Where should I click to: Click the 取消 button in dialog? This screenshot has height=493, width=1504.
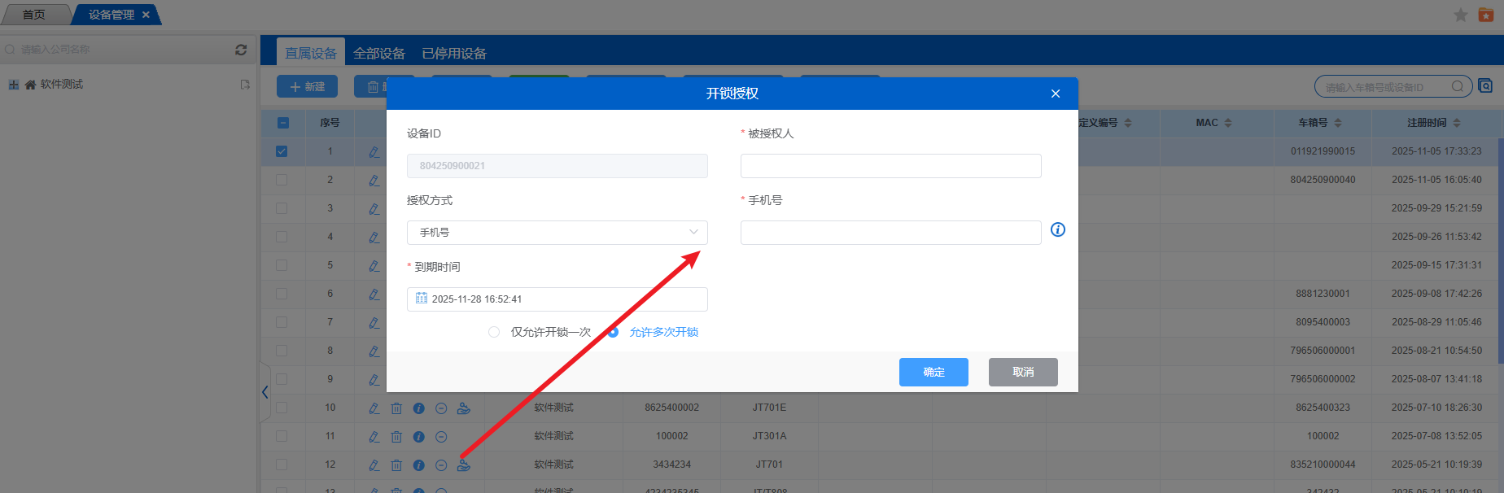point(1022,372)
